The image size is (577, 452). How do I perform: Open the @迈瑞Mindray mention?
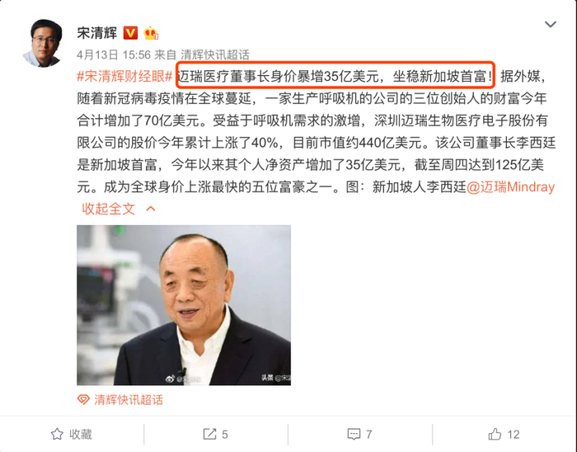click(511, 187)
